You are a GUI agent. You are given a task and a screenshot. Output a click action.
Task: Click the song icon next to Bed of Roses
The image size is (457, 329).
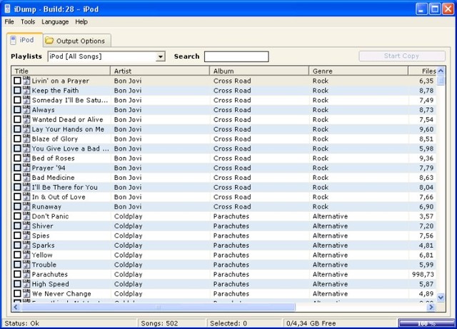coord(26,158)
